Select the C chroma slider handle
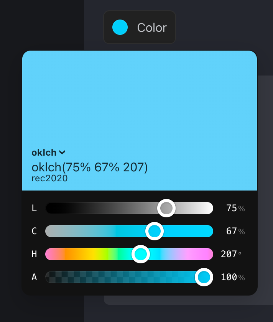Image resolution: width=273 pixels, height=322 pixels. click(x=155, y=231)
